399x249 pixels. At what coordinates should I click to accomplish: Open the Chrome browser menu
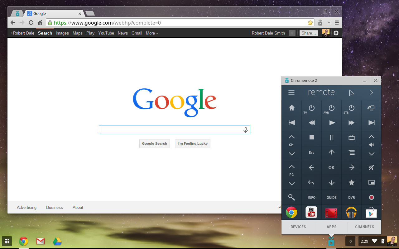[337, 22]
